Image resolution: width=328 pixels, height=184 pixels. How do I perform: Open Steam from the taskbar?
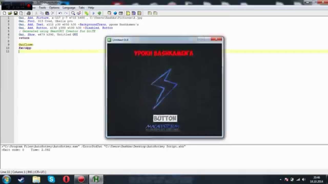coord(21,179)
